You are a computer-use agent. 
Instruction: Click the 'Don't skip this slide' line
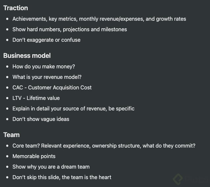62,177
